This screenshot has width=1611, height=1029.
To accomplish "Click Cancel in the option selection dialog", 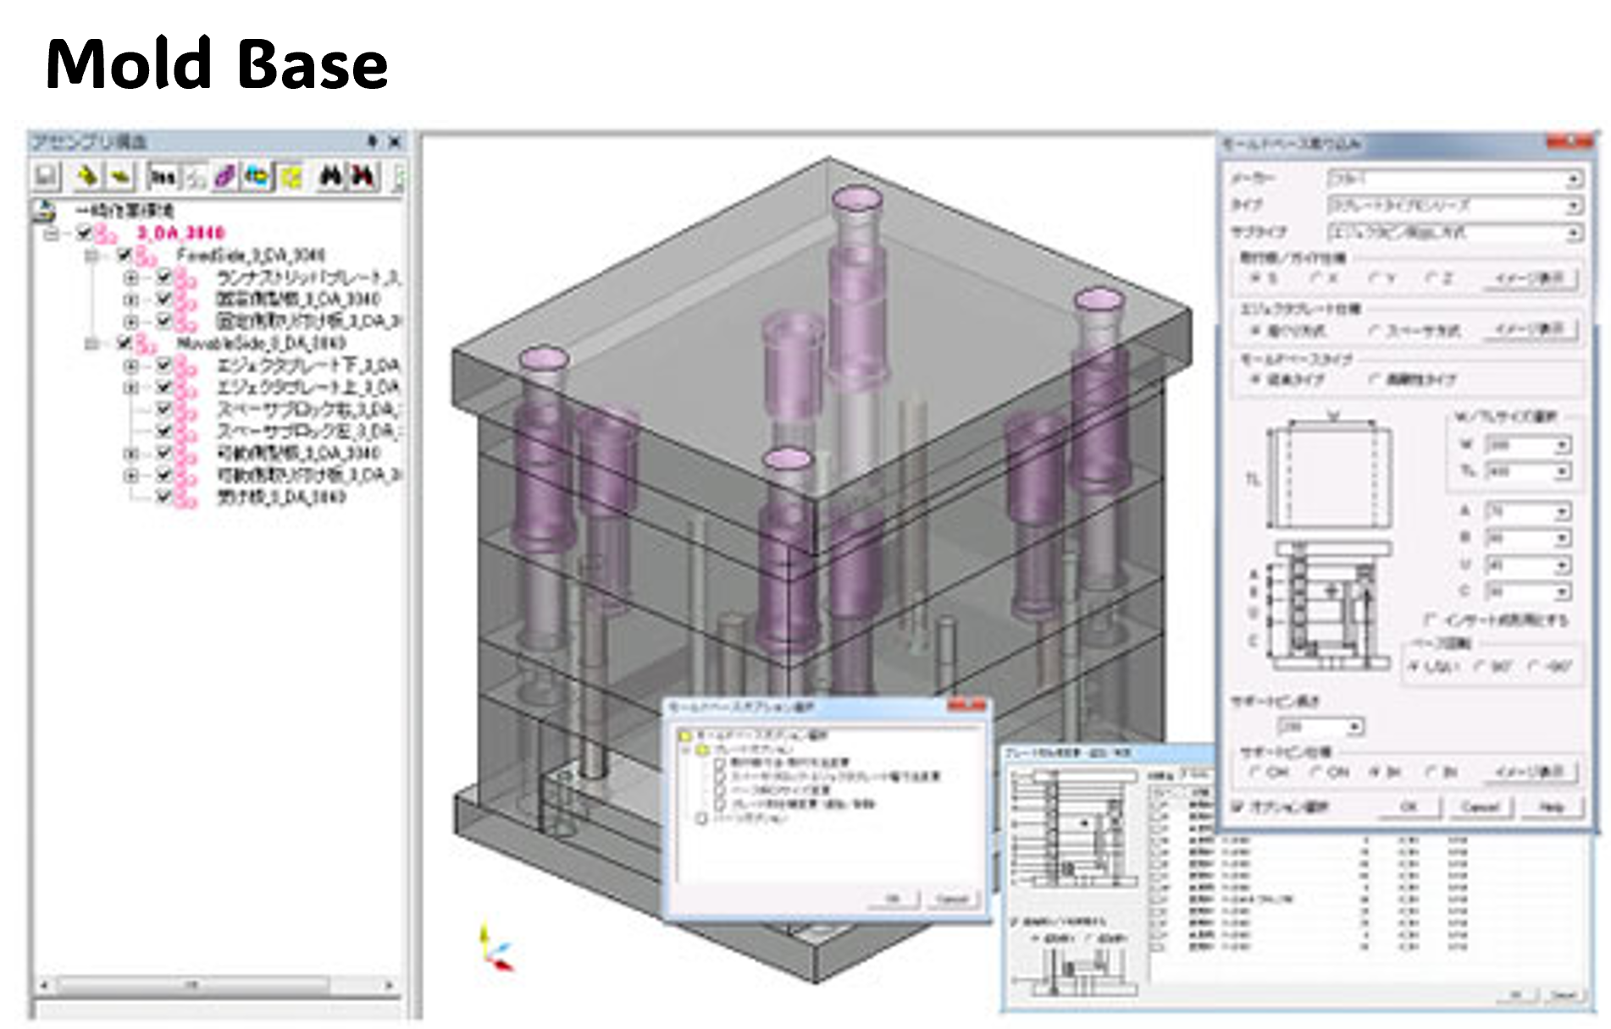I will point(951,899).
